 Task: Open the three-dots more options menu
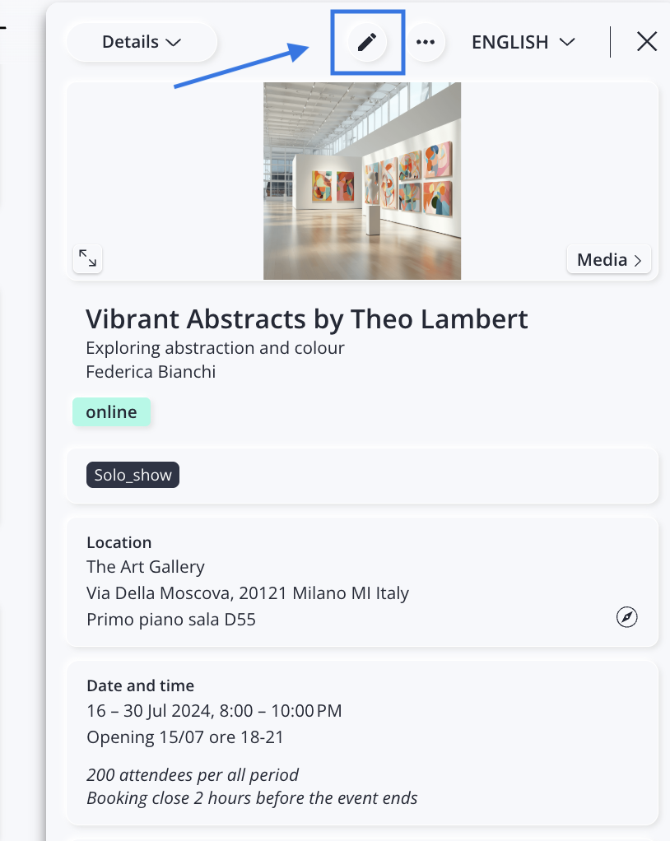point(426,42)
